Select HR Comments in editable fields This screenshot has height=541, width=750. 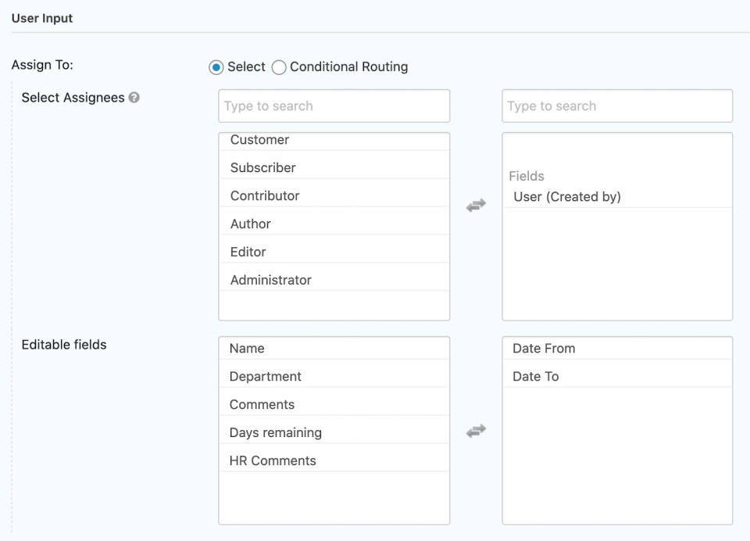pos(273,461)
